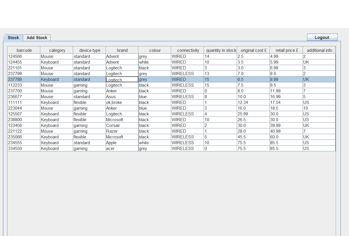Switch to the Stock tab
Image resolution: width=349 pixels, height=236 pixels.
pyautogui.click(x=13, y=38)
